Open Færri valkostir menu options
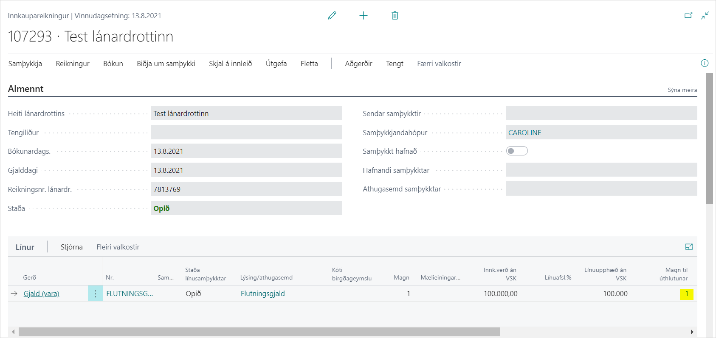The height and width of the screenshot is (338, 716). (x=439, y=64)
